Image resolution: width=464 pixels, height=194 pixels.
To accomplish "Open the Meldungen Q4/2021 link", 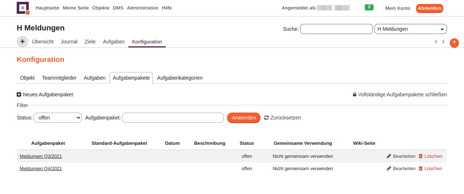I will (41, 168).
